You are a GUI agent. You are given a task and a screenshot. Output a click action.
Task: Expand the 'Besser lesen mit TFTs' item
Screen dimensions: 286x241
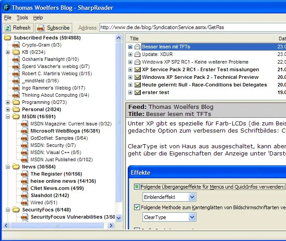[130, 47]
